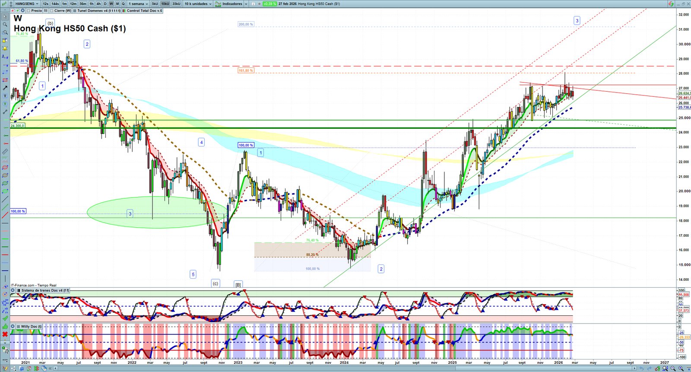Toggle the Sistema de trenes Doc v4 box

tap(18, 290)
